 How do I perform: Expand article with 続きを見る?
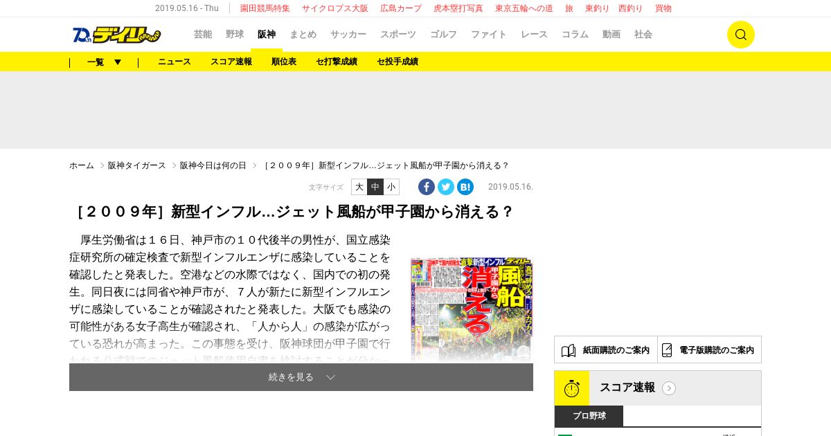[x=301, y=377]
